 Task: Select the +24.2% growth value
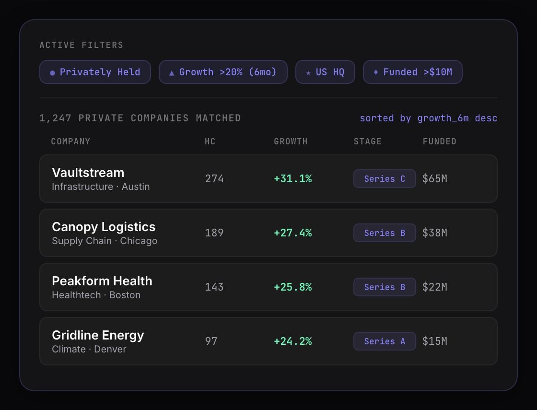[293, 341]
